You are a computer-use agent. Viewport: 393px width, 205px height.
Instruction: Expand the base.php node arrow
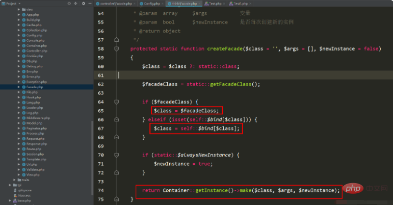tap(10, 200)
